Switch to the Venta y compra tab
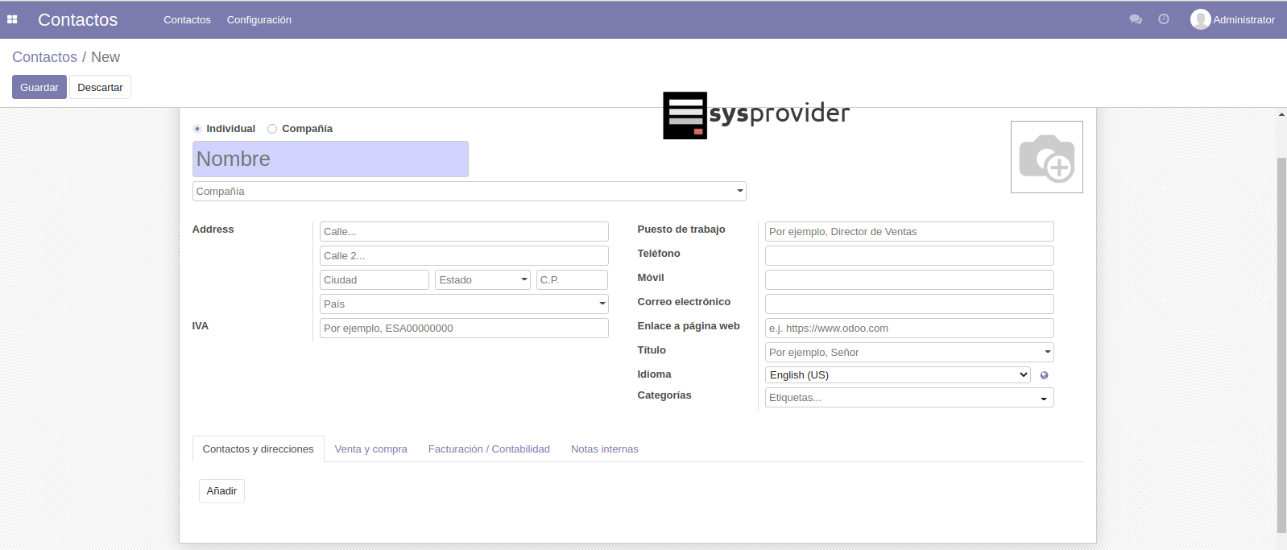 (x=370, y=449)
